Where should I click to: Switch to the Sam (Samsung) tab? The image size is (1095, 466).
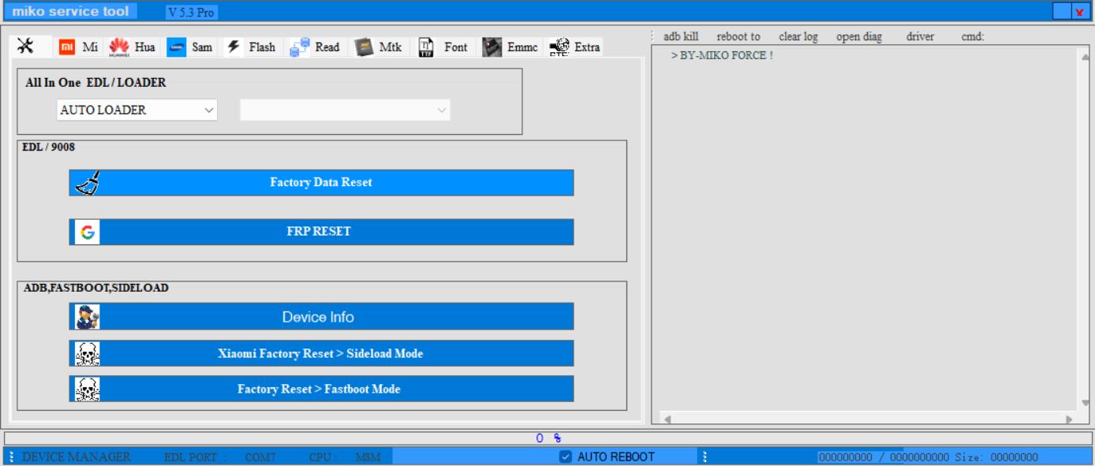(189, 47)
